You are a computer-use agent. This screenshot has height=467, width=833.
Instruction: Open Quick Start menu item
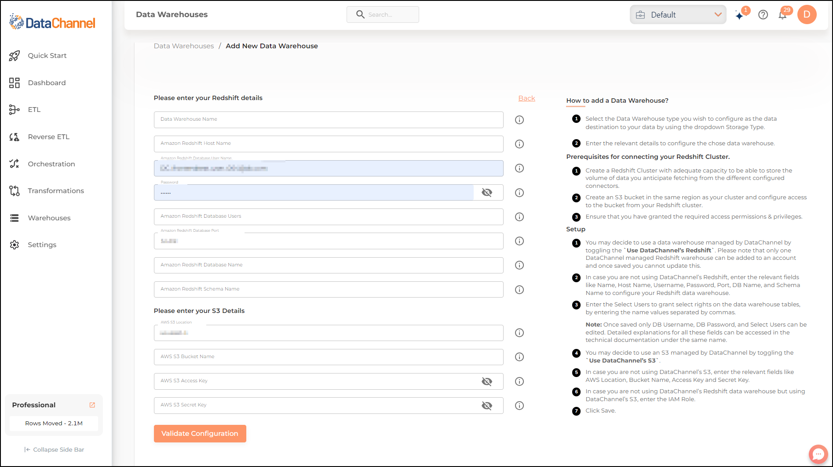click(x=47, y=56)
